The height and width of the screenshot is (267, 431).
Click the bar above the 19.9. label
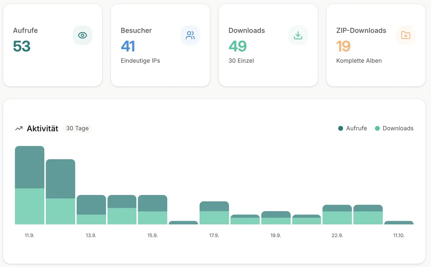[276, 218]
